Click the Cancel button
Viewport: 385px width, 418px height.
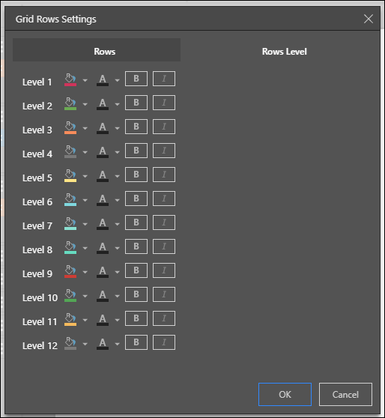tap(345, 395)
